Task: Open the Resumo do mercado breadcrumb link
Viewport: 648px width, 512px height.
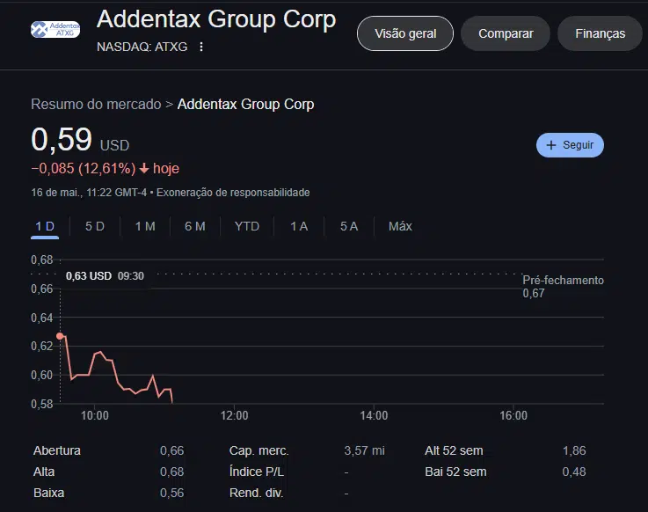Action: point(96,104)
